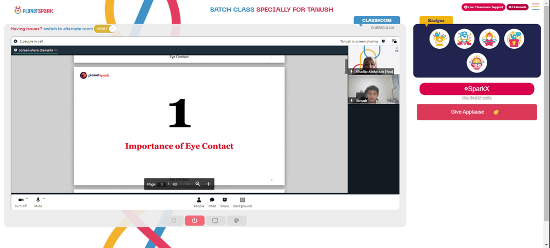Click the screen share icon beside 'Tanush is screen sharing'
550x248 pixels.
[x=383, y=41]
